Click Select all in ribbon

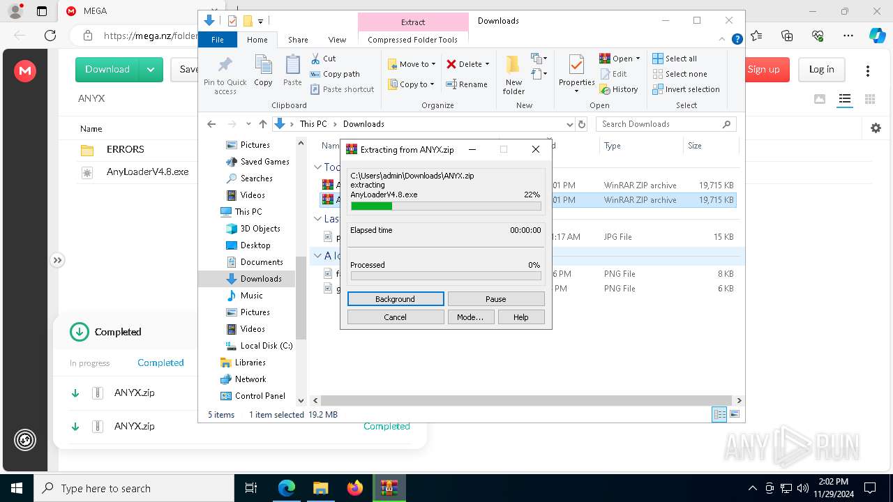(674, 59)
